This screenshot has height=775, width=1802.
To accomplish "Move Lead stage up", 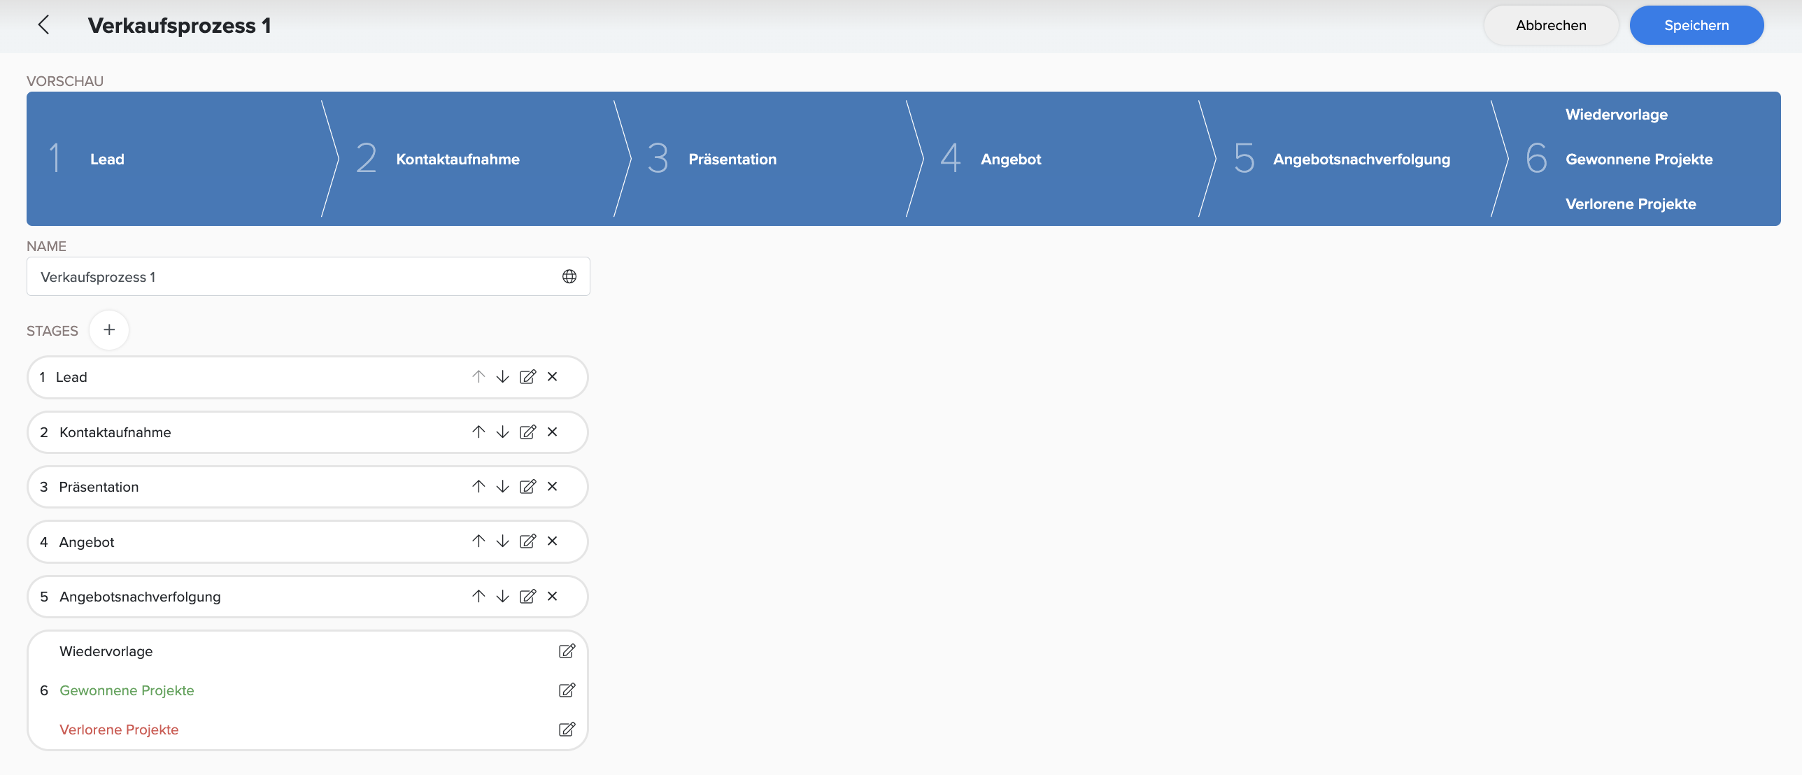I will (x=478, y=376).
